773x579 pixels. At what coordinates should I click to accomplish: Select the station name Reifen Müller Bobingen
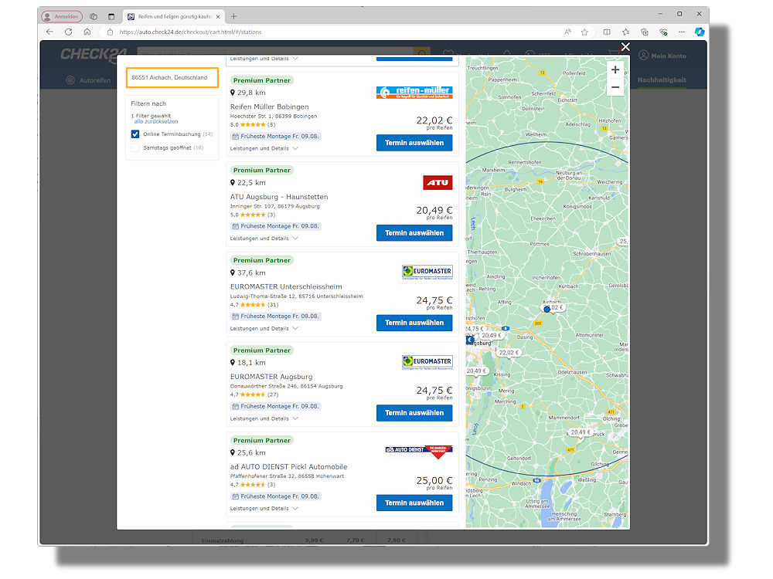coord(269,107)
